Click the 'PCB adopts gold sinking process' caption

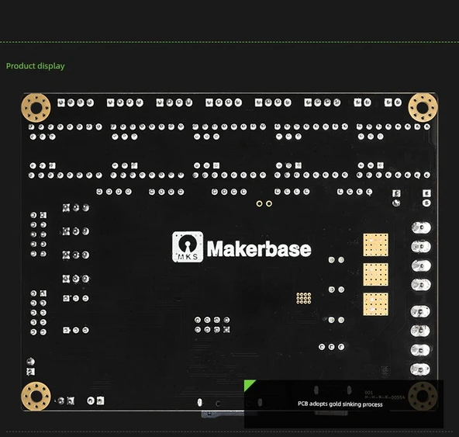click(340, 404)
